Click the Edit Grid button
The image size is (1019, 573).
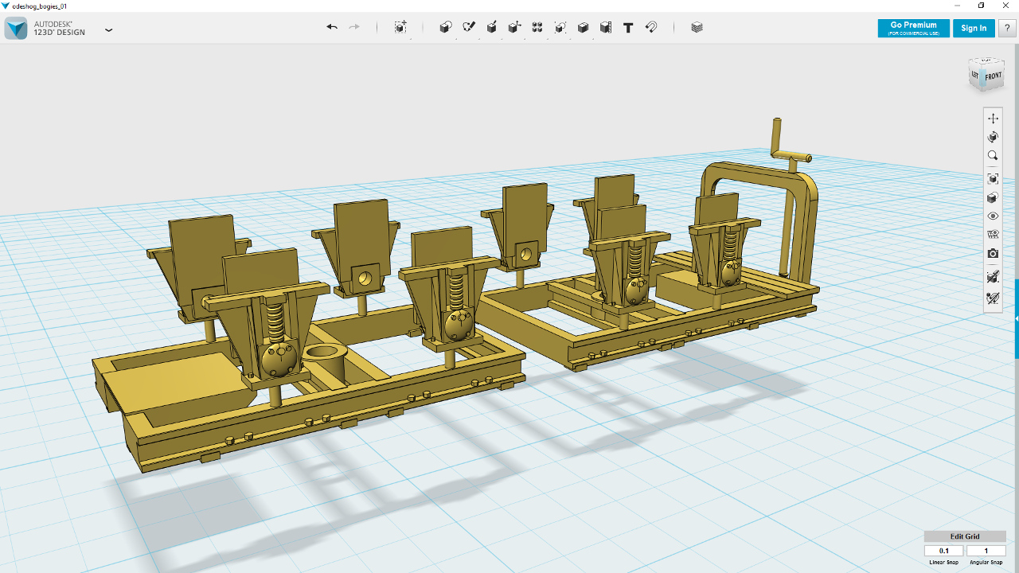tap(965, 536)
